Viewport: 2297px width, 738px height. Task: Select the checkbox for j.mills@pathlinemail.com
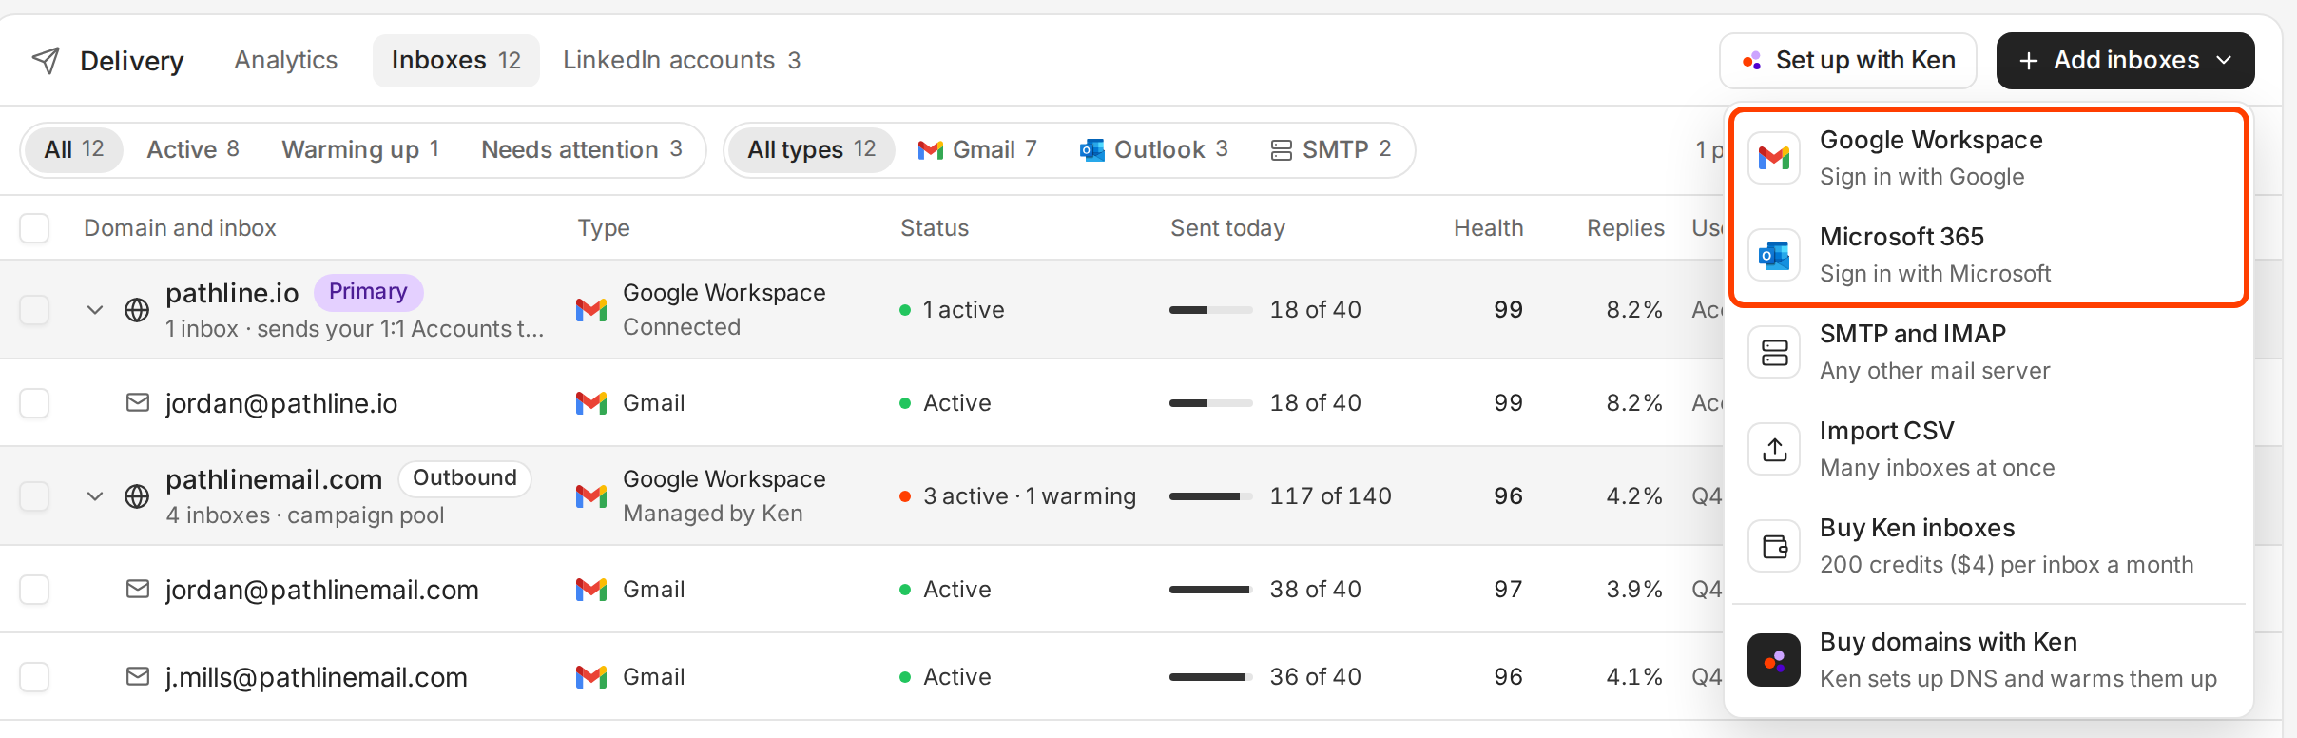click(34, 677)
